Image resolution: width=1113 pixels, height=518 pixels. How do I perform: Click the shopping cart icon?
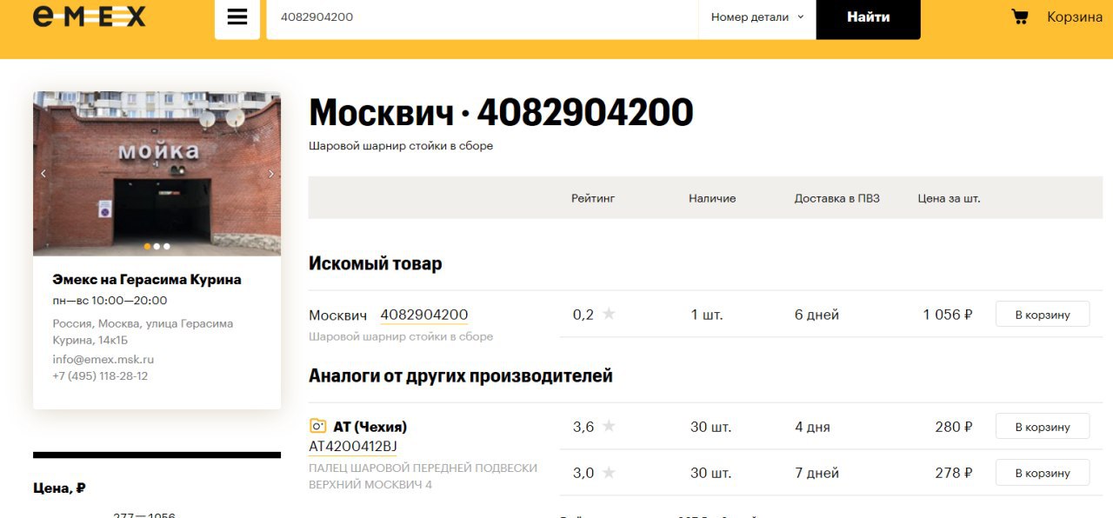point(1020,17)
